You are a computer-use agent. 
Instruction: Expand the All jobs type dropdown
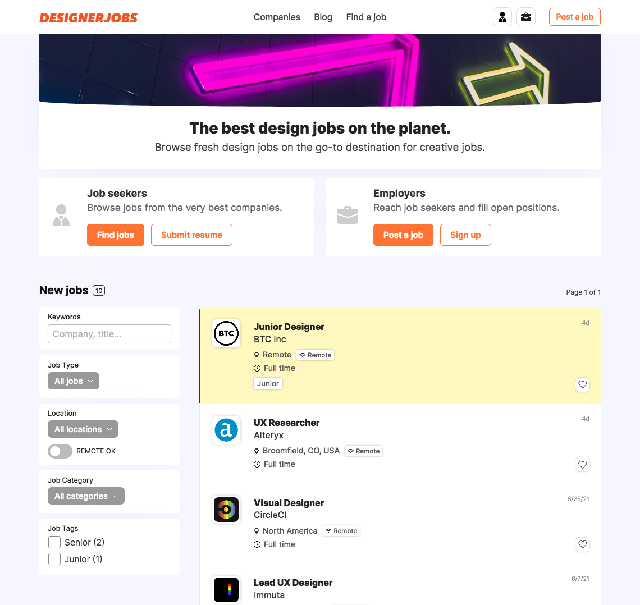(74, 381)
